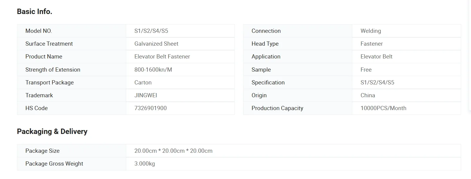Select the HS Code number 7326901900
The height and width of the screenshot is (179, 471).
click(x=150, y=108)
